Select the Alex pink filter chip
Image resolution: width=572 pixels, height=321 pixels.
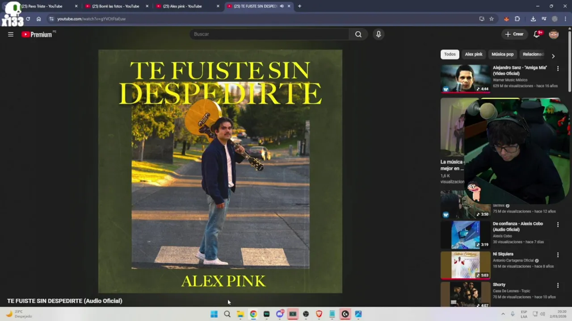coord(473,54)
